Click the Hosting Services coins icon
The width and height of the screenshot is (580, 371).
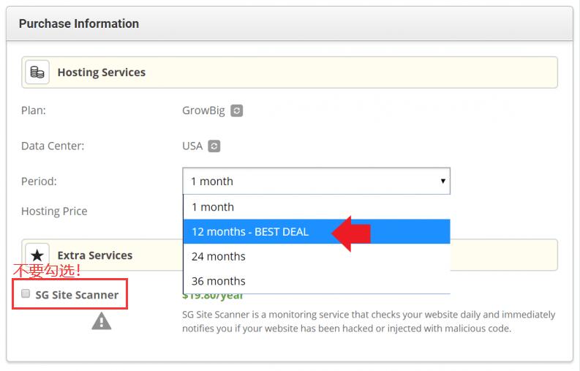[37, 72]
